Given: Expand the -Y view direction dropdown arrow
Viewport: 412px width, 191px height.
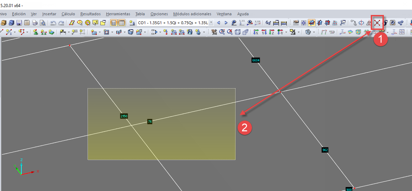Looking at the screenshot, I should pyautogui.click(x=286, y=32).
